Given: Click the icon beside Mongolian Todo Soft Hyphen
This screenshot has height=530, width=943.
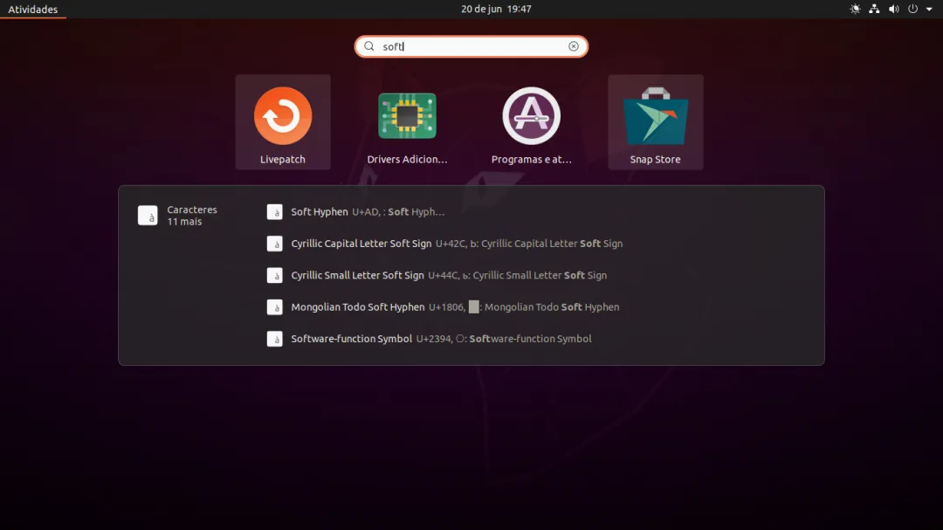Looking at the screenshot, I should [x=275, y=306].
